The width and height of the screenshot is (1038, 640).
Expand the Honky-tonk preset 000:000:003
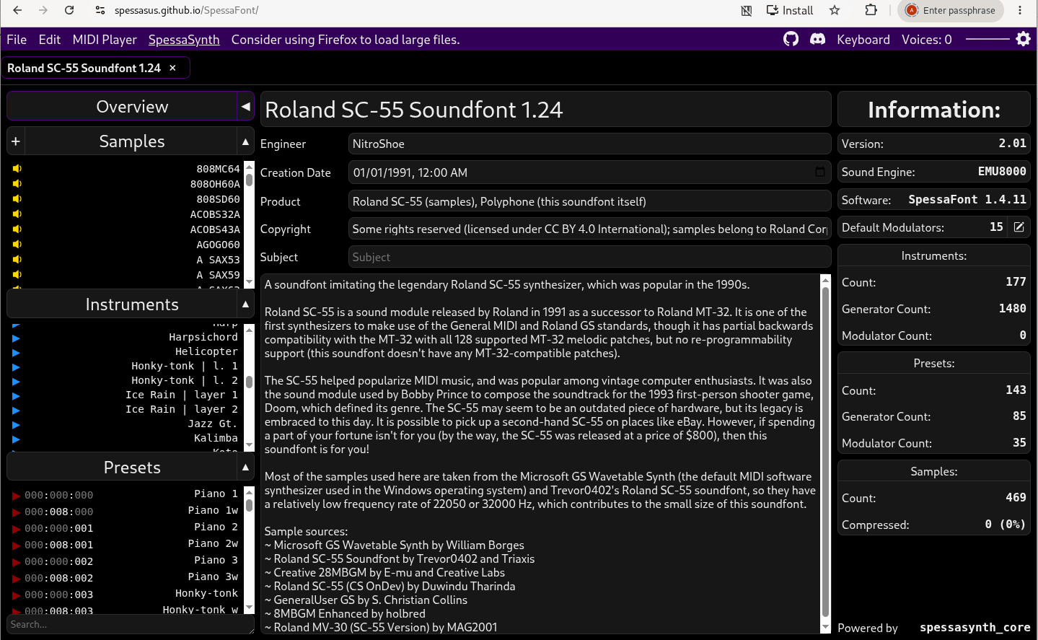(16, 595)
